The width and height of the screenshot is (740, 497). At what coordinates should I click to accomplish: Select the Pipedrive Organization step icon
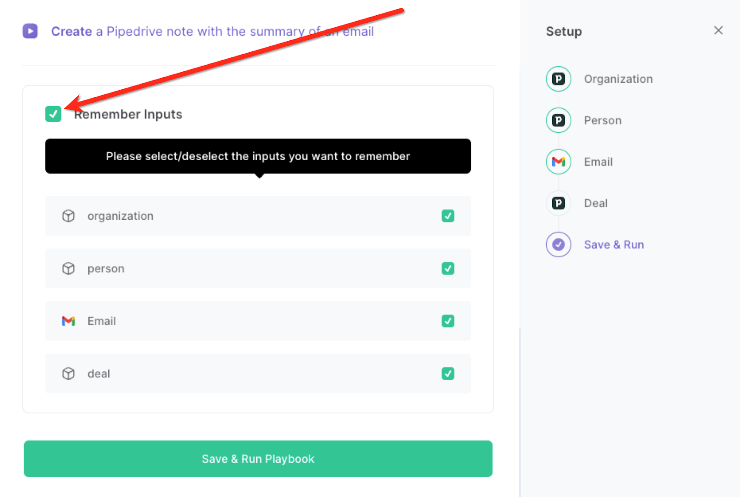[558, 79]
